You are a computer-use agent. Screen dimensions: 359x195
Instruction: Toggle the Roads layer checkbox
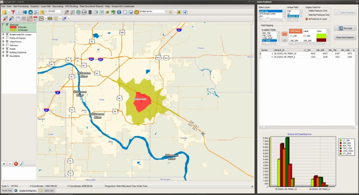pyautogui.click(x=8, y=49)
